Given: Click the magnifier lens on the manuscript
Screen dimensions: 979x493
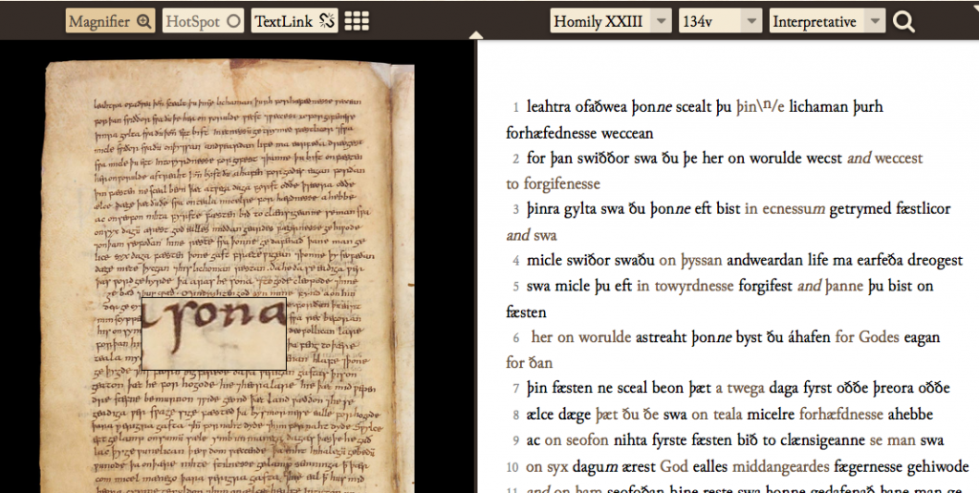Looking at the screenshot, I should (x=214, y=333).
